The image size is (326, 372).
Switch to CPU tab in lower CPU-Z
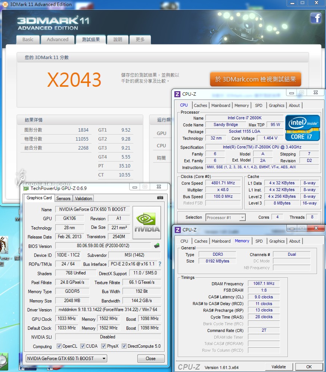184,241
